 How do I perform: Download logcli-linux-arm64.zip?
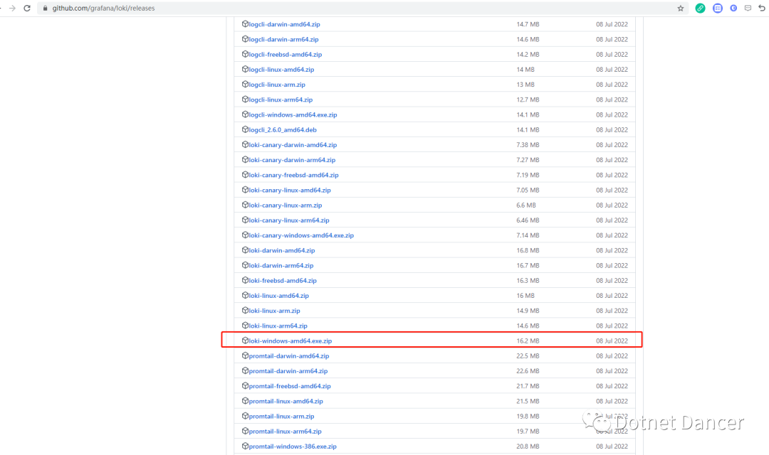[281, 100]
